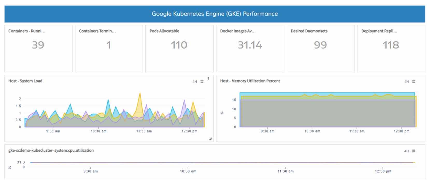Click the Host - Memory Utilization Percent title
This screenshot has width=431, height=183.
click(250, 81)
